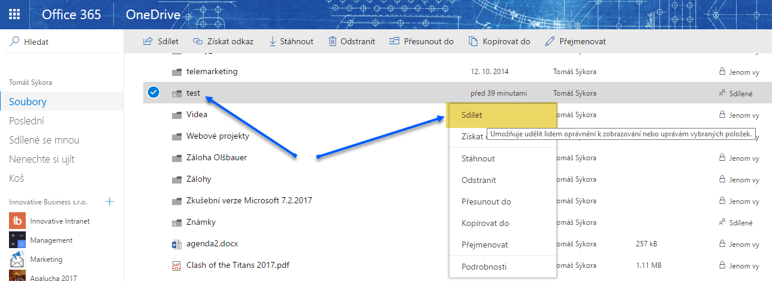
Task: Uncheck the selected test folder checkmark
Action: pos(153,93)
